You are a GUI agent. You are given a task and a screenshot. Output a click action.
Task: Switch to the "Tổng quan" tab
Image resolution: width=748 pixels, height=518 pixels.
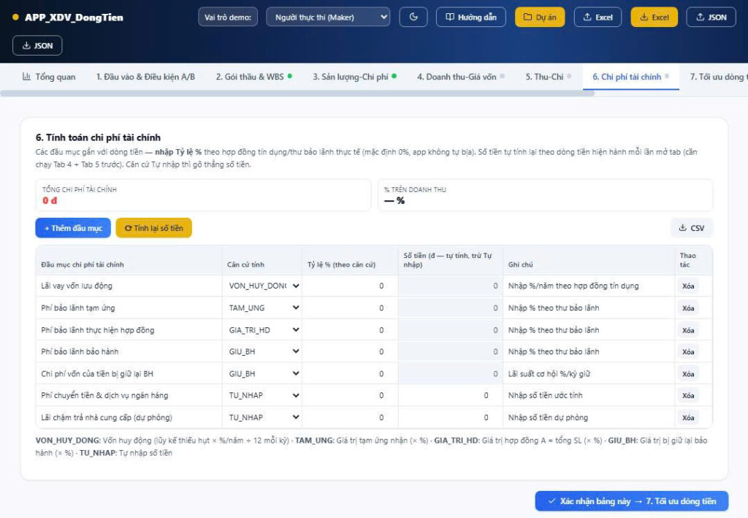click(x=49, y=77)
